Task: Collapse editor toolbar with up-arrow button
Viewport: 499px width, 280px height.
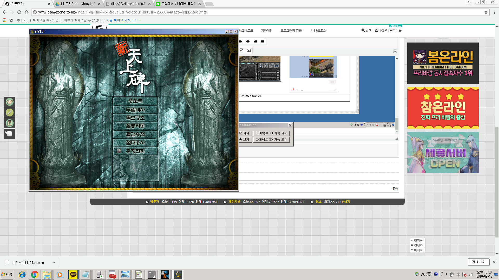Action: tap(395, 51)
